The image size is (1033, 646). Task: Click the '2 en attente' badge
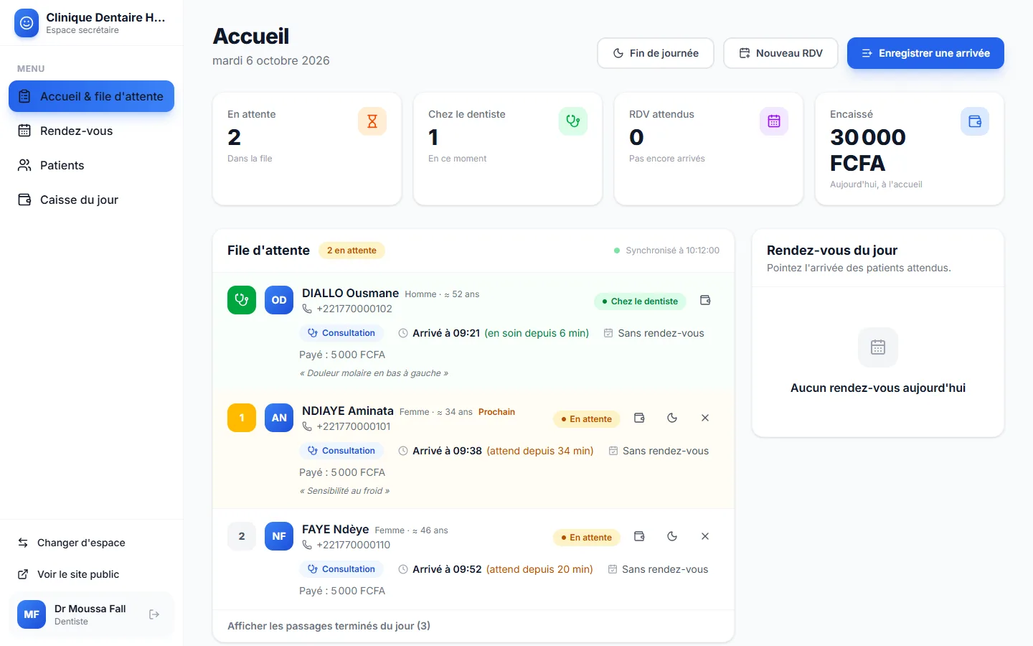click(352, 251)
